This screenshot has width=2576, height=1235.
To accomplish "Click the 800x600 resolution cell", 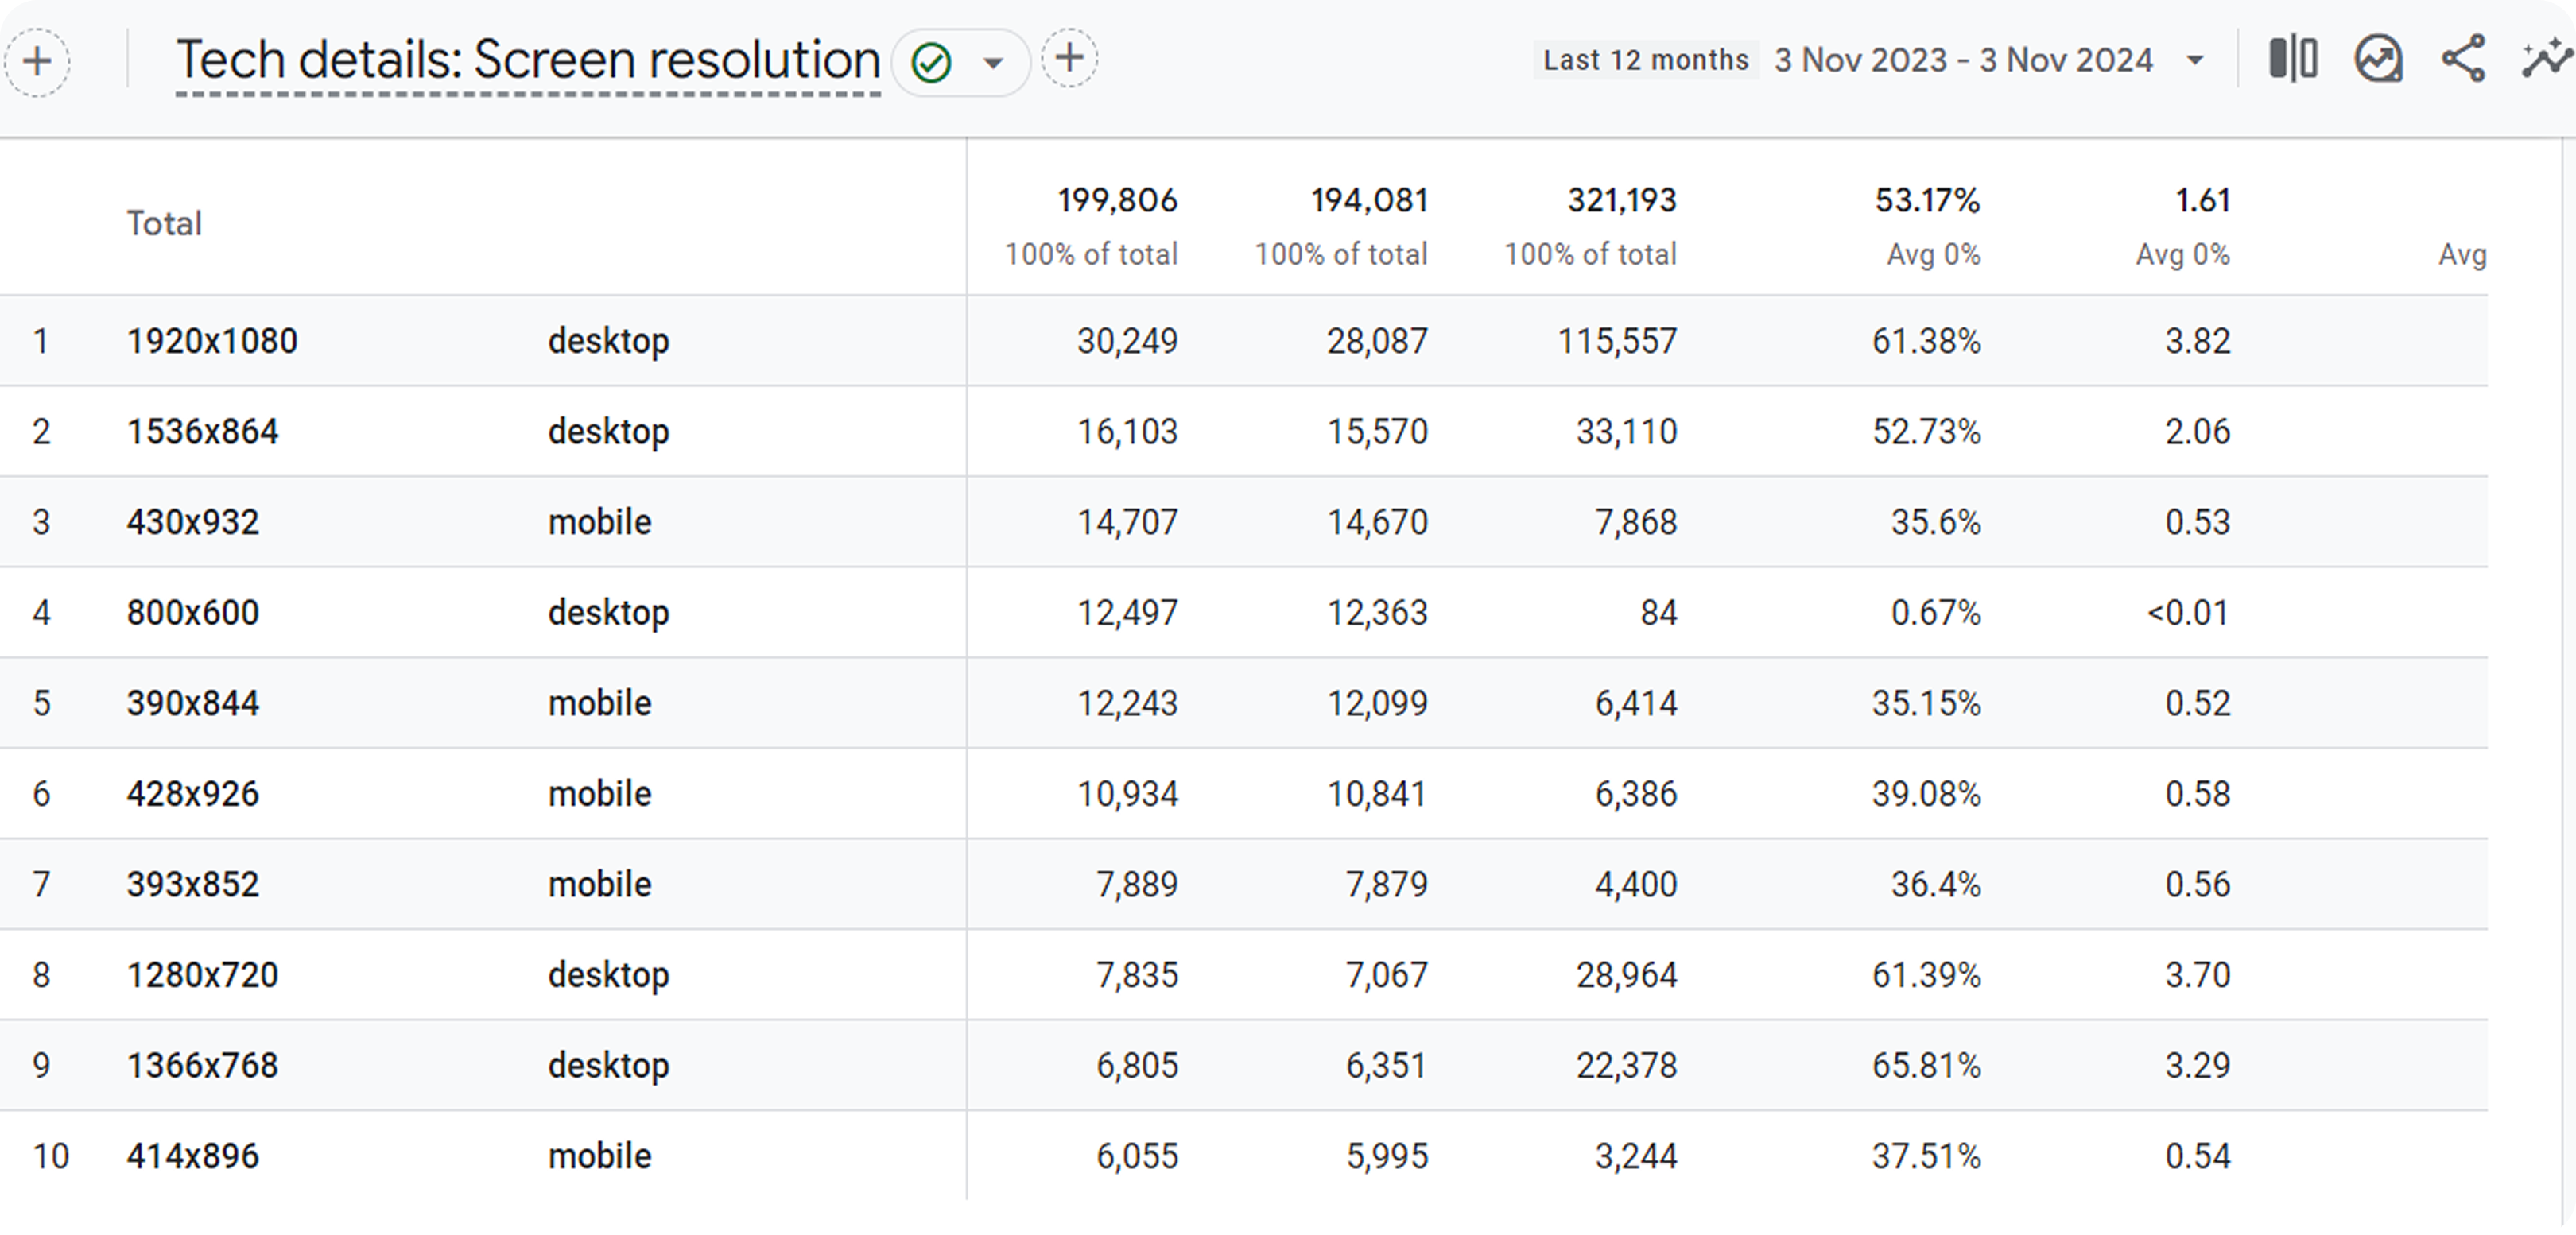I will [x=192, y=613].
